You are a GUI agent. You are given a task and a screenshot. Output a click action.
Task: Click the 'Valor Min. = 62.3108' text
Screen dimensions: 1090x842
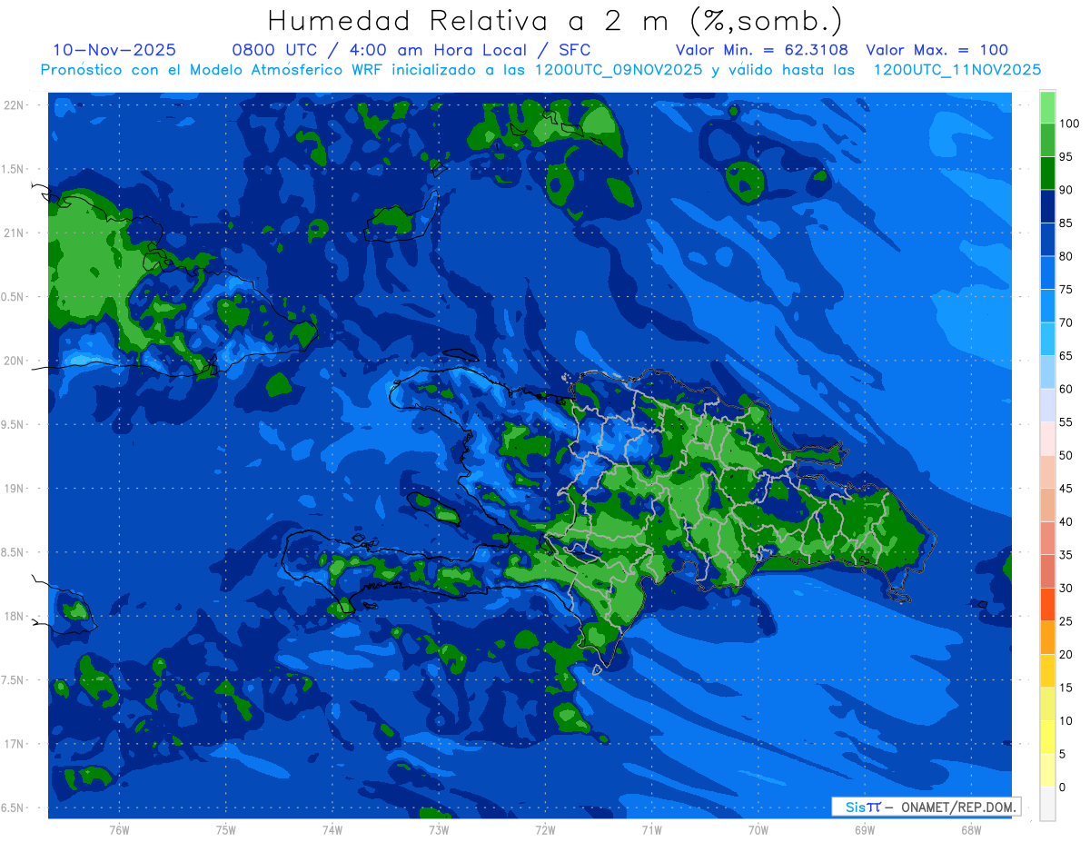click(x=762, y=50)
